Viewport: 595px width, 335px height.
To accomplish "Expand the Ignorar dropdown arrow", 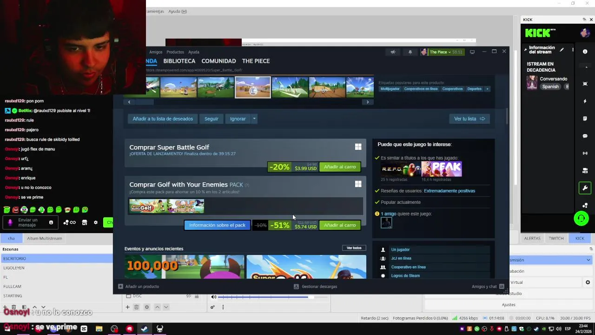I will [254, 119].
